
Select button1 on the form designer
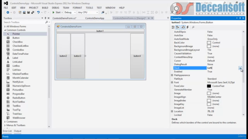[100, 31]
